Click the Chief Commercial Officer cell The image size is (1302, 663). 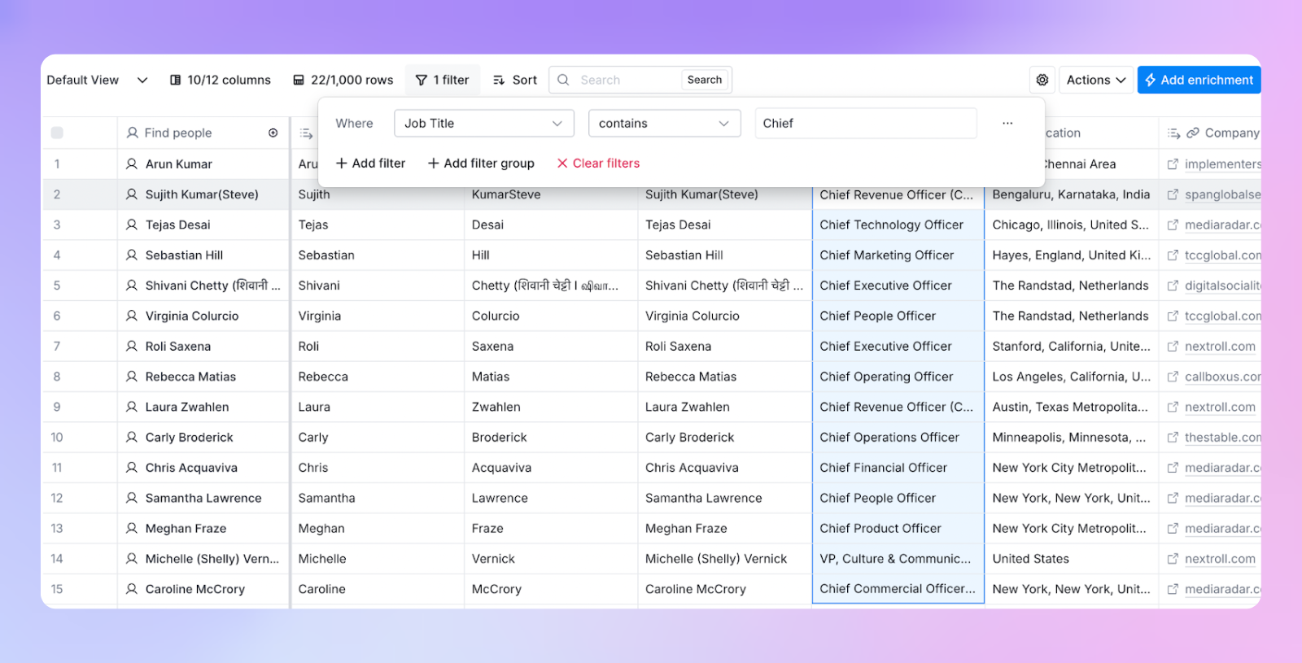coord(898,589)
